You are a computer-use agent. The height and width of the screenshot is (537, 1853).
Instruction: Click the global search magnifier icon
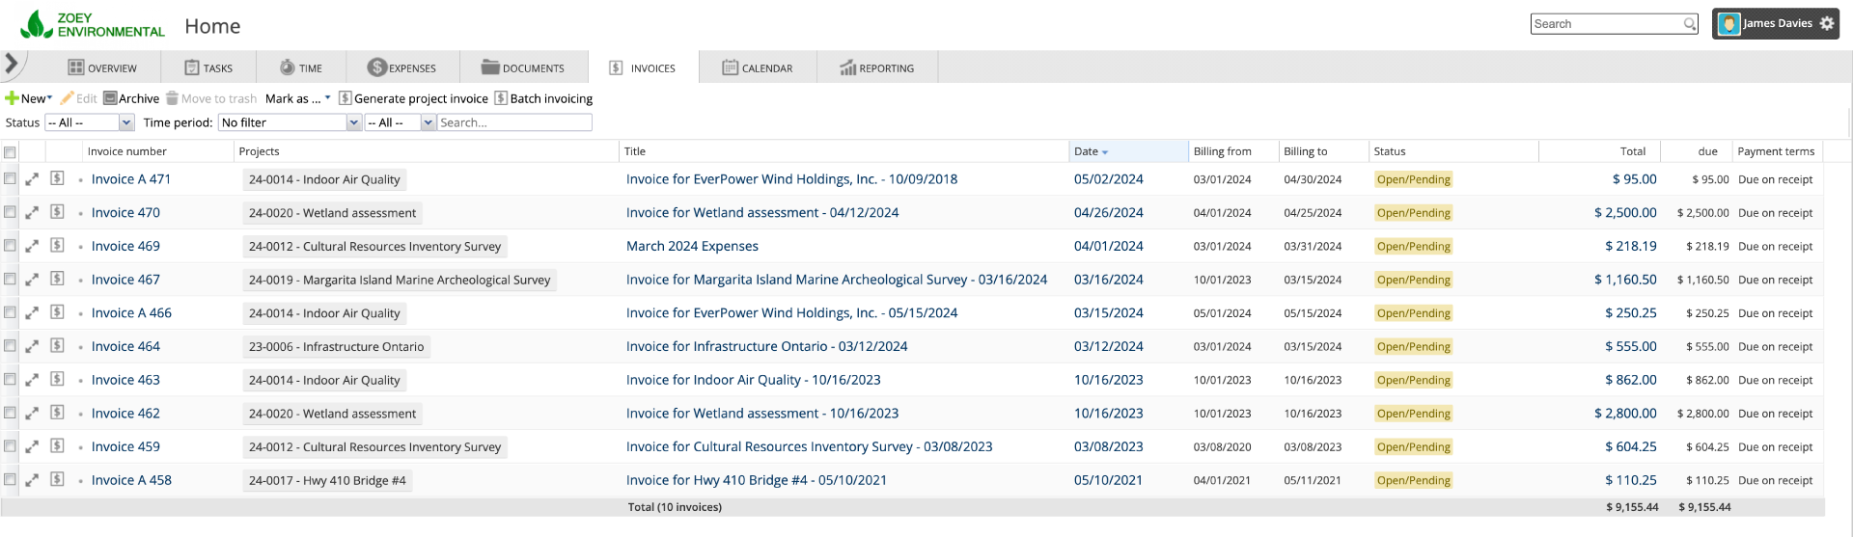point(1690,24)
